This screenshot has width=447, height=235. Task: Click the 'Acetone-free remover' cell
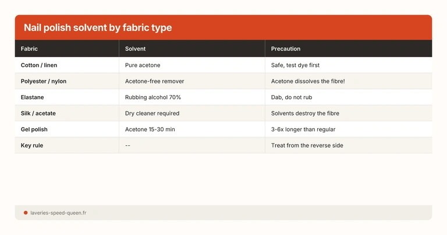tap(154, 81)
